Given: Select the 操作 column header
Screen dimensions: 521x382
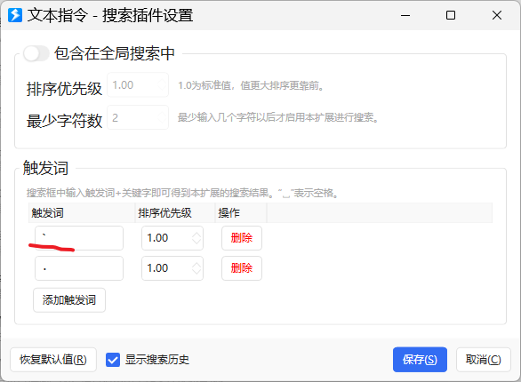Looking at the screenshot, I should [x=241, y=213].
